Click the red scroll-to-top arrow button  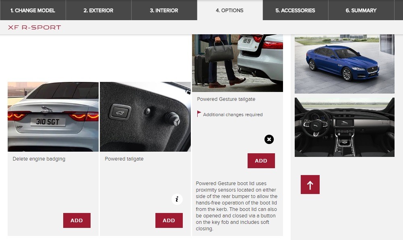(310, 184)
